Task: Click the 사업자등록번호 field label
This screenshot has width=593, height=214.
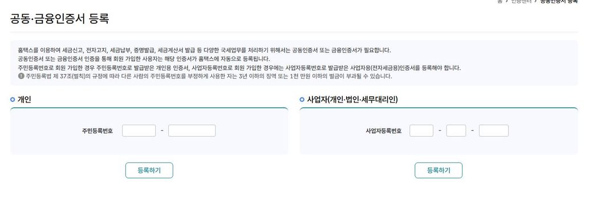Action: click(x=384, y=131)
